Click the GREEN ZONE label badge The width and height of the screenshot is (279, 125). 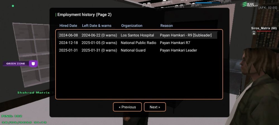point(16,64)
